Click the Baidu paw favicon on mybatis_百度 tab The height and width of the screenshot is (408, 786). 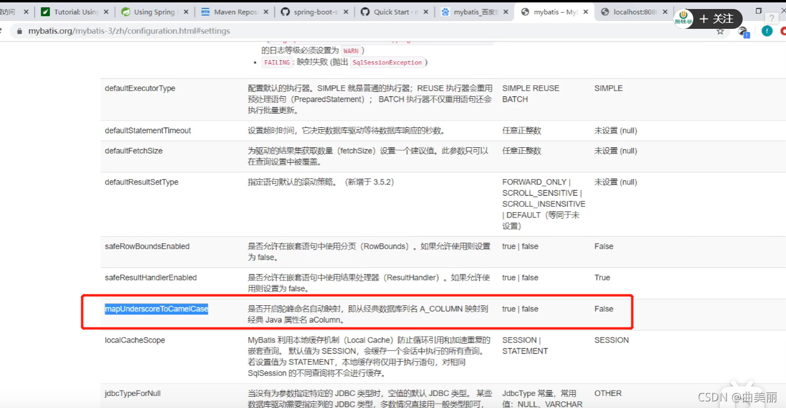tap(445, 12)
